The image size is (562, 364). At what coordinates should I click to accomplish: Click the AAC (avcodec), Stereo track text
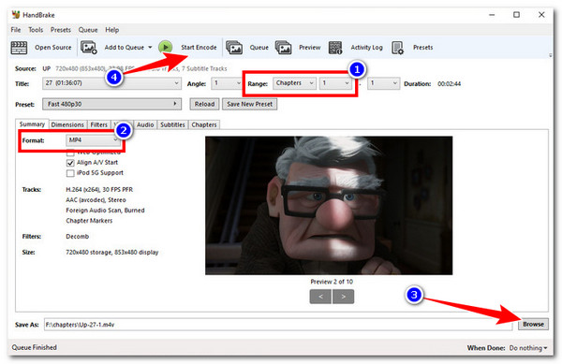(x=96, y=199)
